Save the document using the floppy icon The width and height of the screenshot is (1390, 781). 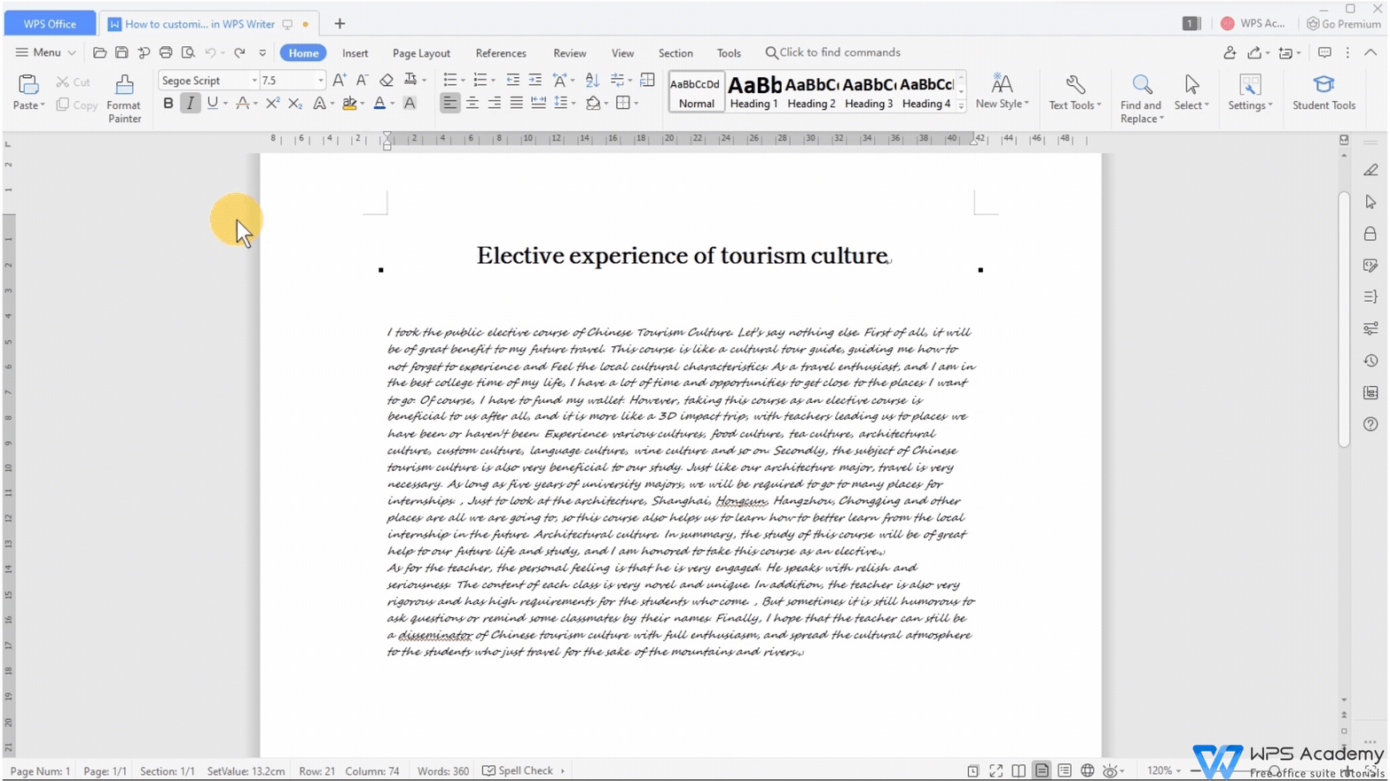(121, 53)
